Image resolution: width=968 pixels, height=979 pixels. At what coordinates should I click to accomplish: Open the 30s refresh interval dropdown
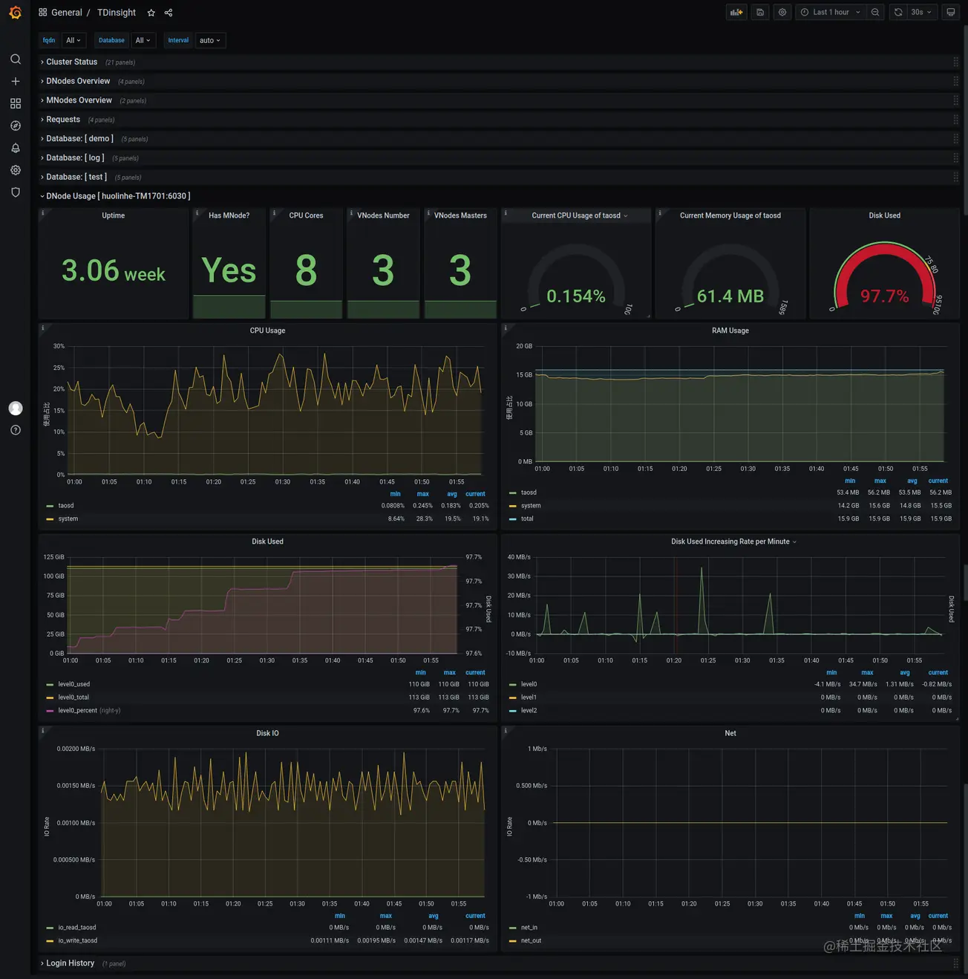(x=921, y=13)
